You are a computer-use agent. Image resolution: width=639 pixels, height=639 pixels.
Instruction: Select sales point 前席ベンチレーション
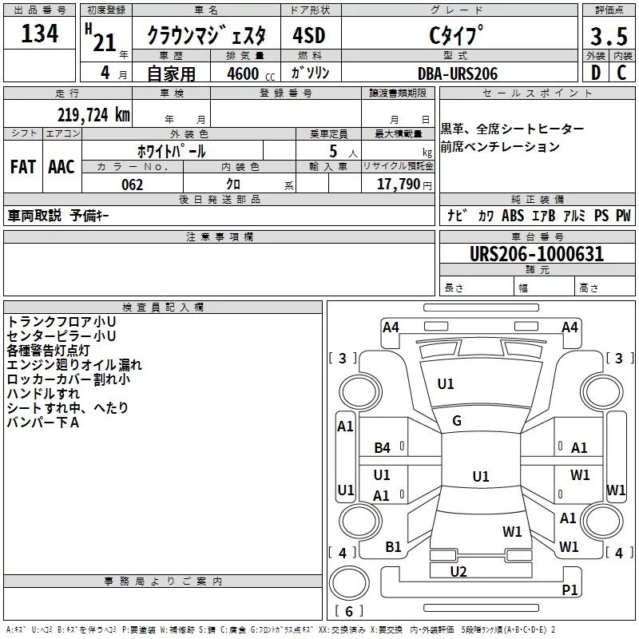pyautogui.click(x=501, y=147)
